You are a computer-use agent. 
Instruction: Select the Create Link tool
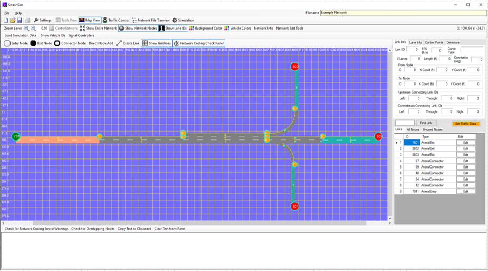click(128, 43)
